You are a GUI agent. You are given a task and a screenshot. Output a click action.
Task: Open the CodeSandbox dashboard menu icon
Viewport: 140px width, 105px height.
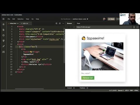[x=3, y=19]
